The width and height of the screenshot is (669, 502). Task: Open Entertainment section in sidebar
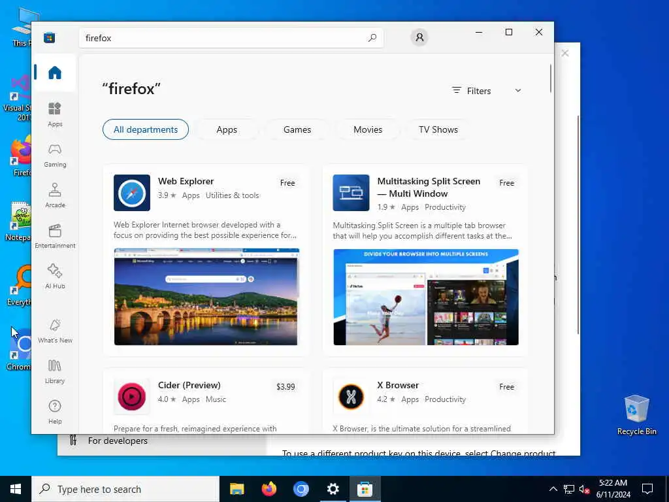pyautogui.click(x=55, y=236)
